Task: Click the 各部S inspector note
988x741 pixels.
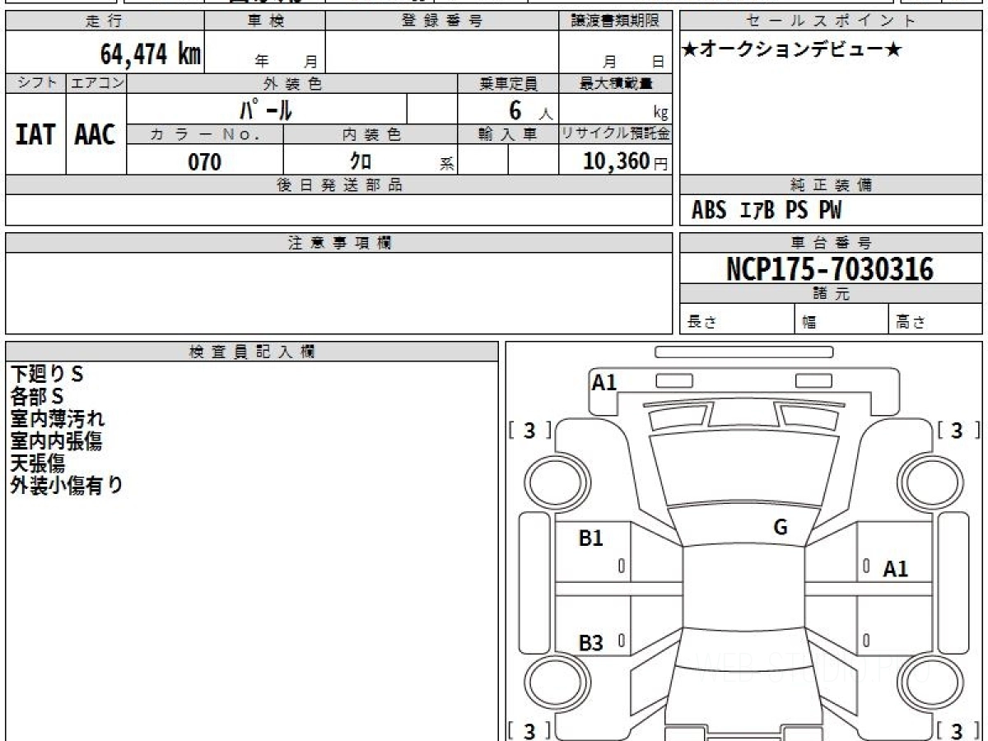Action: [x=36, y=397]
